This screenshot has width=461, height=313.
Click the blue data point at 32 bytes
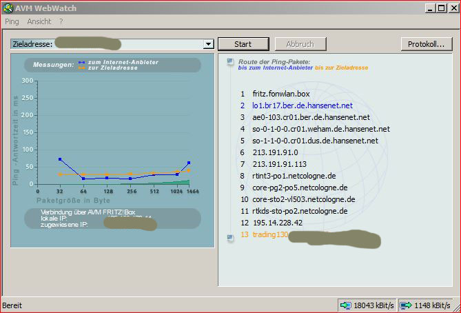(x=60, y=159)
